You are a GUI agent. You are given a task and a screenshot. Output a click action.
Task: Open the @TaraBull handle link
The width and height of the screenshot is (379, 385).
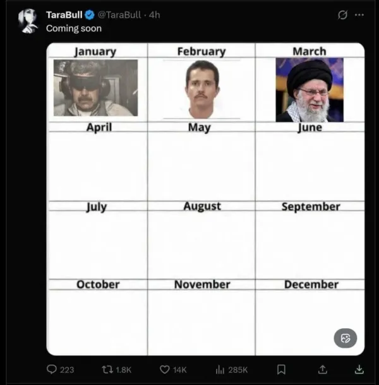[x=119, y=15]
